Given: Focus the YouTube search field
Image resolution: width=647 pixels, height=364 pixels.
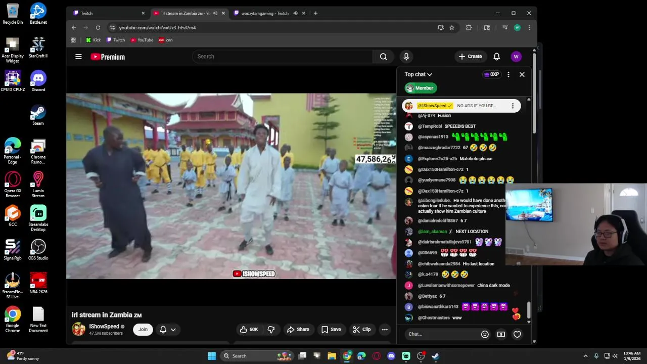Looking at the screenshot, I should click(x=282, y=57).
